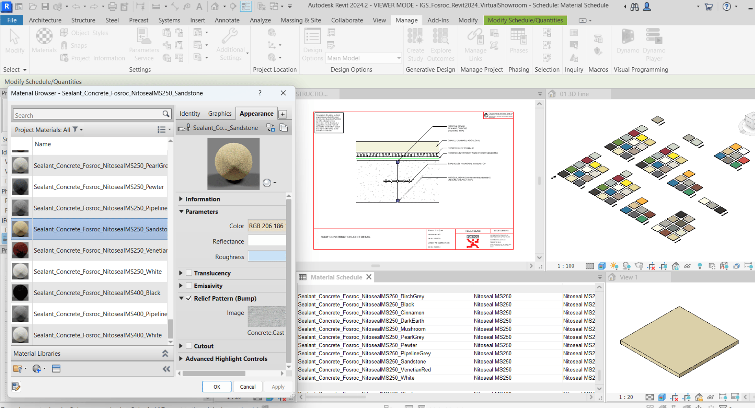Open the File menu button
The height and width of the screenshot is (408, 755).
click(12, 20)
